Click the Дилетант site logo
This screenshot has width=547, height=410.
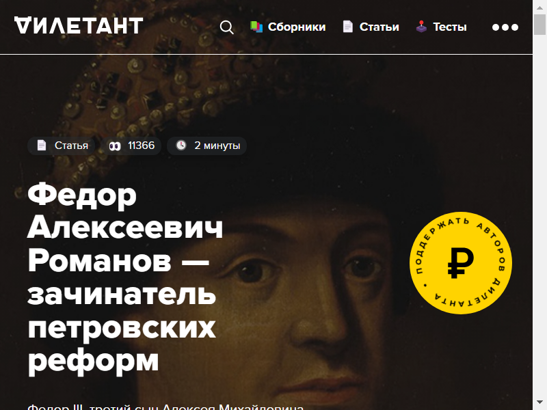pyautogui.click(x=79, y=26)
